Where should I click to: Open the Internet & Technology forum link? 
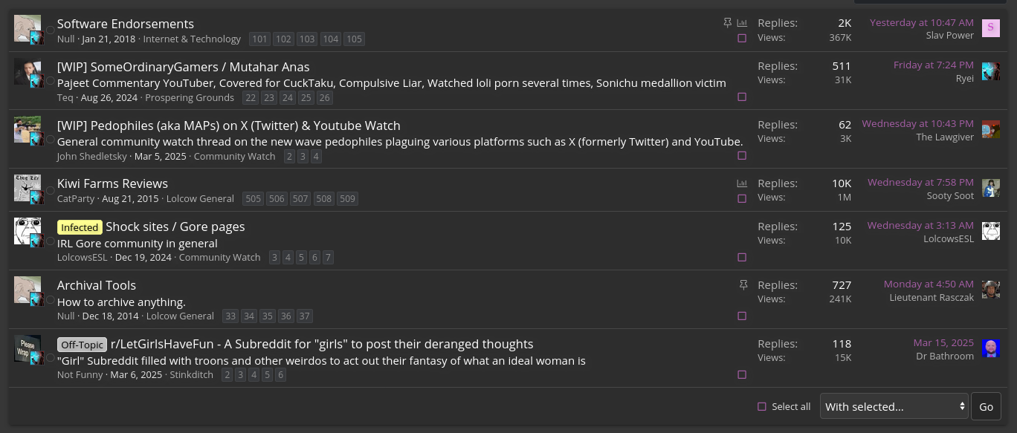click(x=192, y=39)
